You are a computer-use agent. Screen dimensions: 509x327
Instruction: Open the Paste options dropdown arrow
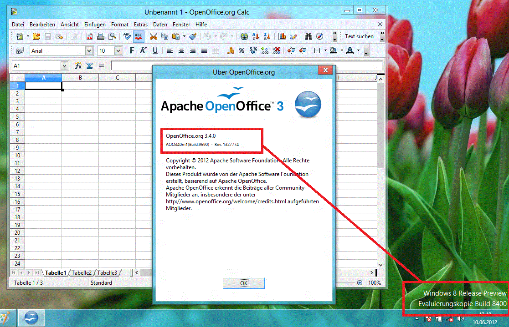tap(184, 36)
